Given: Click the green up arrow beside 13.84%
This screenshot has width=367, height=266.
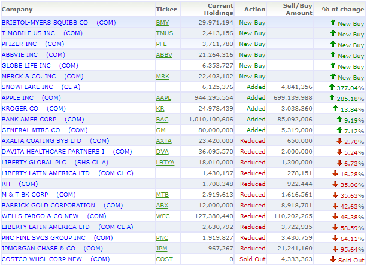Looking at the screenshot, I should [336, 108].
